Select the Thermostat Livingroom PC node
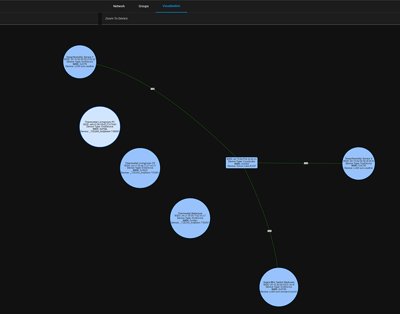Viewport: 400px width, 314px height. coord(100,126)
